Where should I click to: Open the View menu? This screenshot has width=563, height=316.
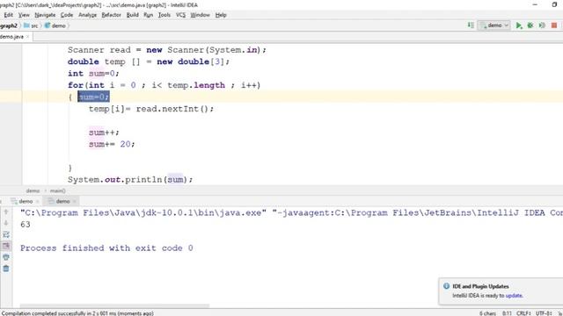24,15
